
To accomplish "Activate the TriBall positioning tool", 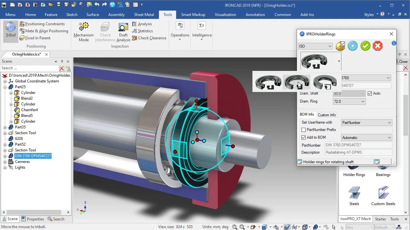I will [x=11, y=31].
